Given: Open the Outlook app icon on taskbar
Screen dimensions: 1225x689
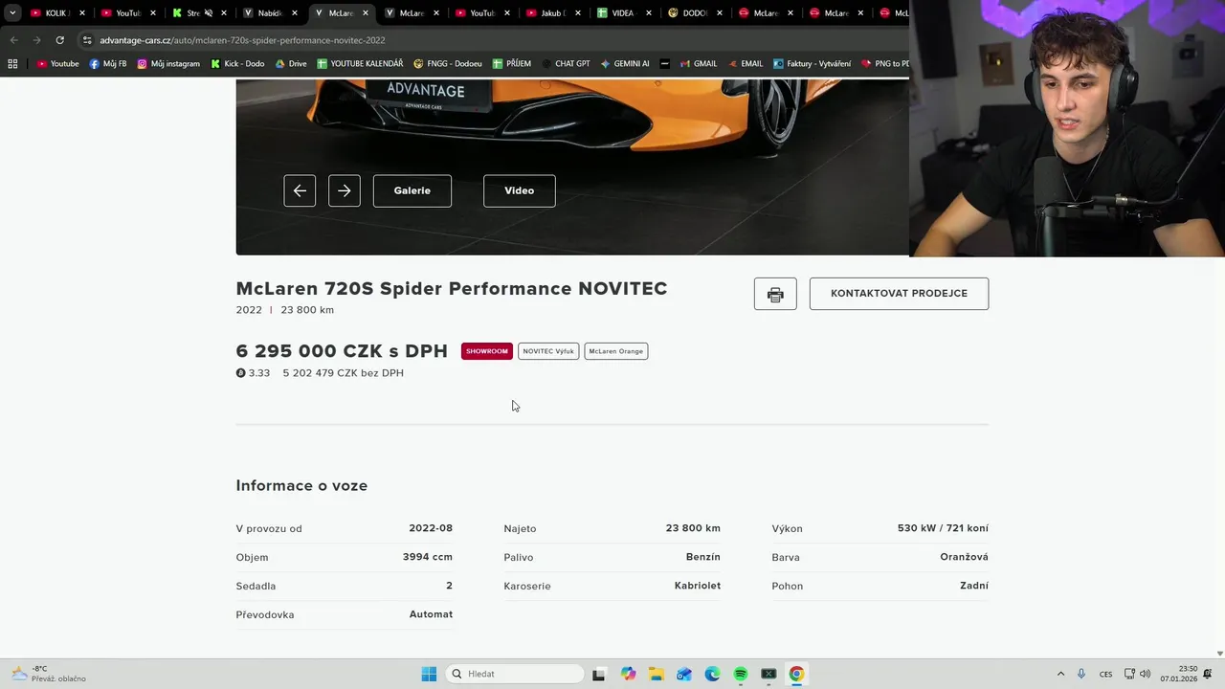Looking at the screenshot, I should (683, 674).
